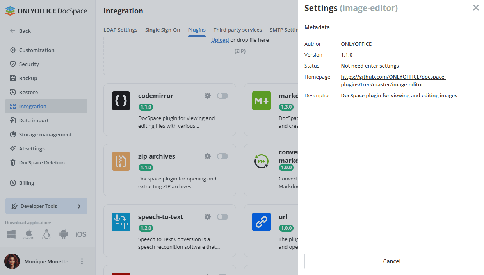Enable the zip-archives plugin switch
The height and width of the screenshot is (275, 484).
(x=222, y=156)
